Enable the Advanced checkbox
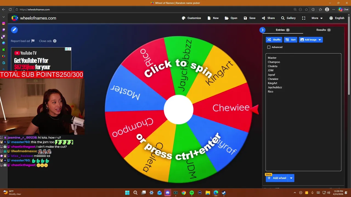 [269, 47]
